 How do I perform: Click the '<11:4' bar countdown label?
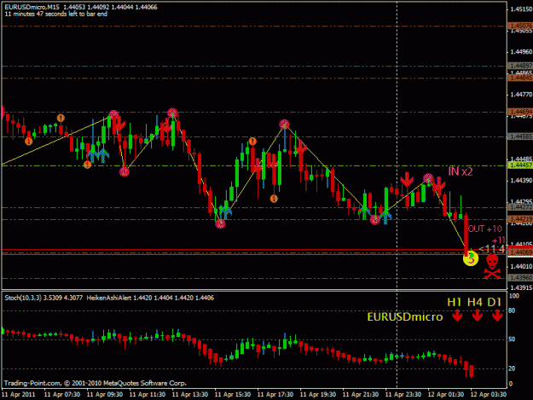click(x=491, y=249)
